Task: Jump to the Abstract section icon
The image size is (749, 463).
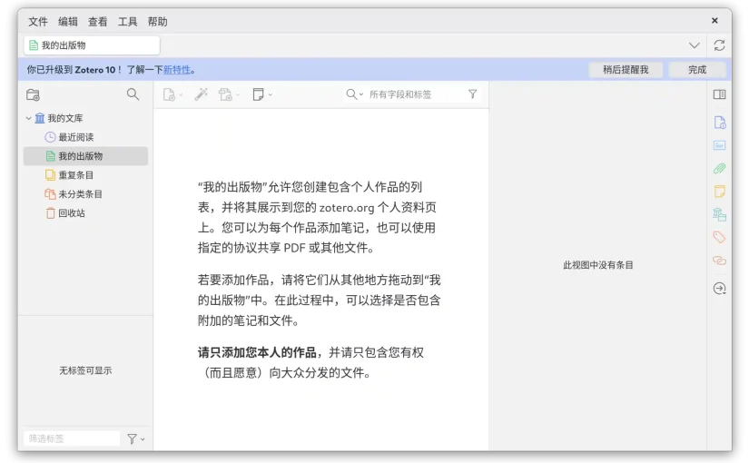Action: click(719, 145)
